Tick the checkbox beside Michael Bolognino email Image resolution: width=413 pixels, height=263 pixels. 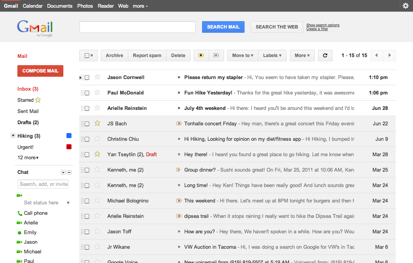[x=87, y=201]
